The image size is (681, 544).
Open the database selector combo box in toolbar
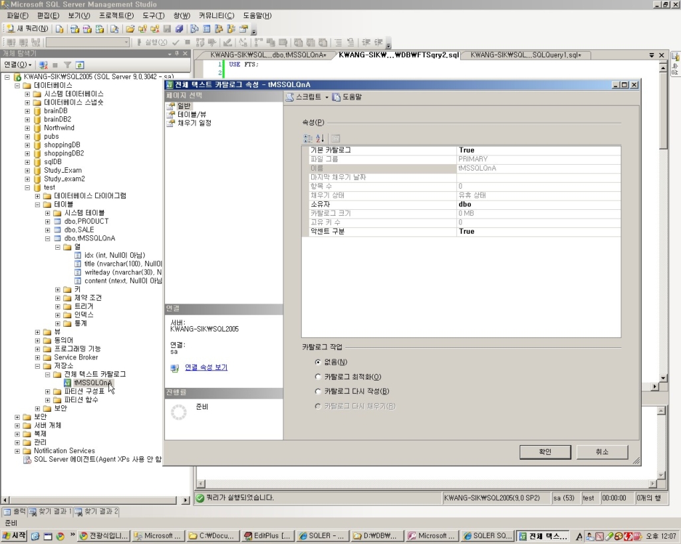(x=88, y=43)
